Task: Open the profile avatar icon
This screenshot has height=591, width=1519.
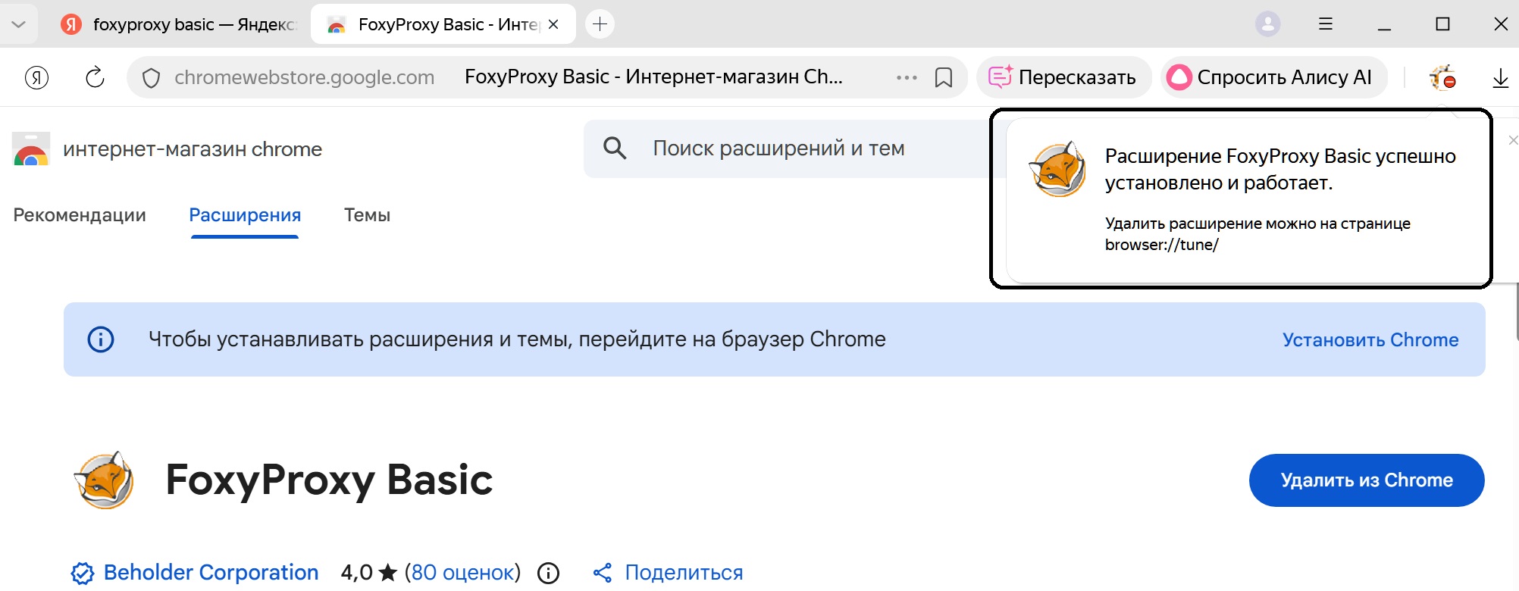Action: [1267, 24]
